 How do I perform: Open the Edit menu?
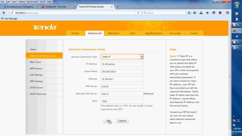coord(8,2)
